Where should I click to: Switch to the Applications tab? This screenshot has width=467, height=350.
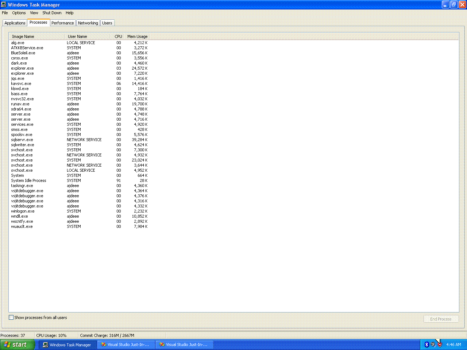coord(15,23)
